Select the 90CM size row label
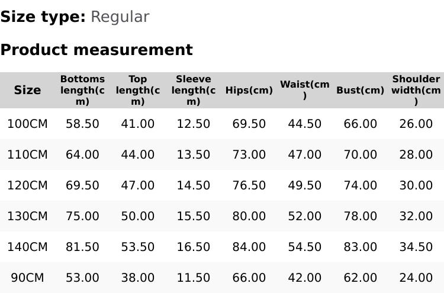This screenshot has height=293, width=444. pyautogui.click(x=27, y=278)
